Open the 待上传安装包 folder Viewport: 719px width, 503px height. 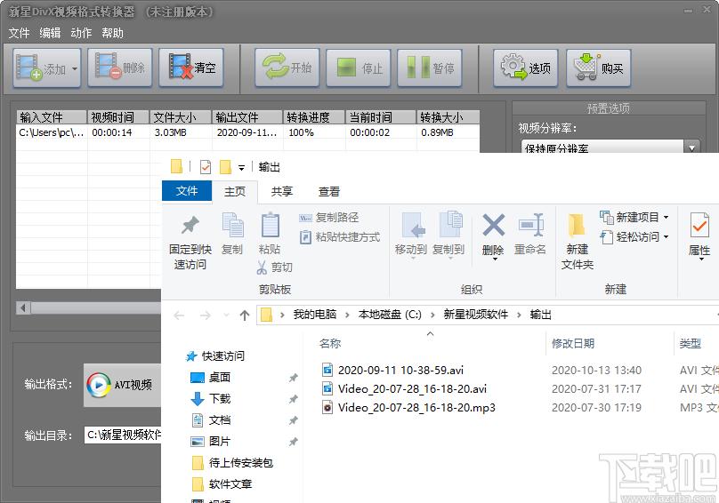[x=232, y=463]
